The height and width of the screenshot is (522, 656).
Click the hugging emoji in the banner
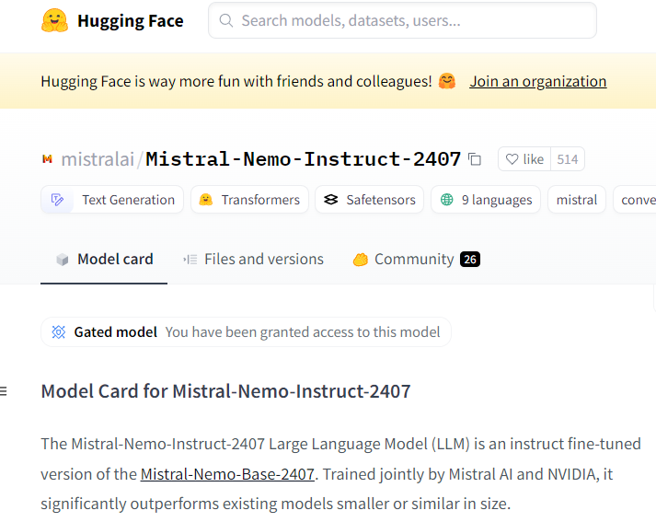pyautogui.click(x=447, y=81)
